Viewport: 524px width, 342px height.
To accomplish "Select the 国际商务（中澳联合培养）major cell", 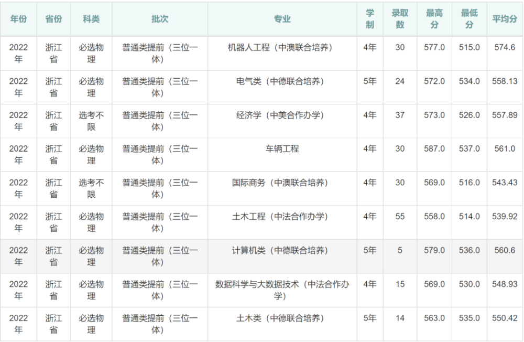I will point(281,183).
